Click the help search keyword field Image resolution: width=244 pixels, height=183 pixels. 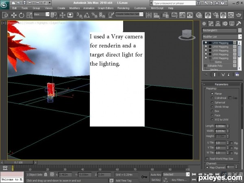coord(174,3)
